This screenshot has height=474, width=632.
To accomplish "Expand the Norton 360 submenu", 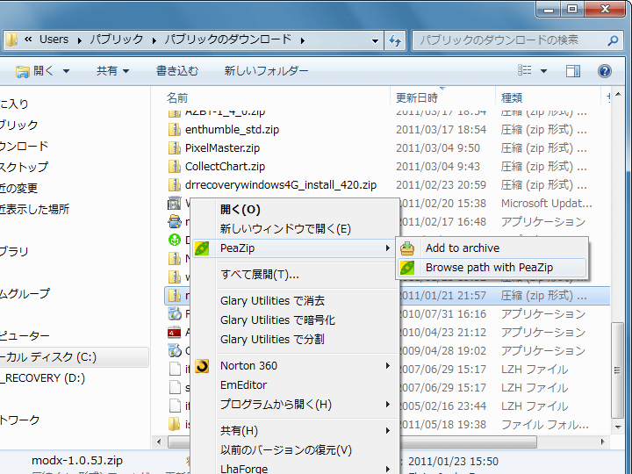I will (387, 365).
